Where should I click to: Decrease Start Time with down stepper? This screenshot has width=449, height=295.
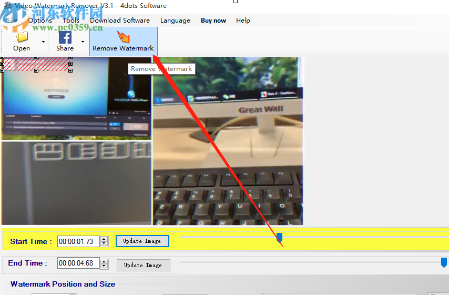[104, 244]
